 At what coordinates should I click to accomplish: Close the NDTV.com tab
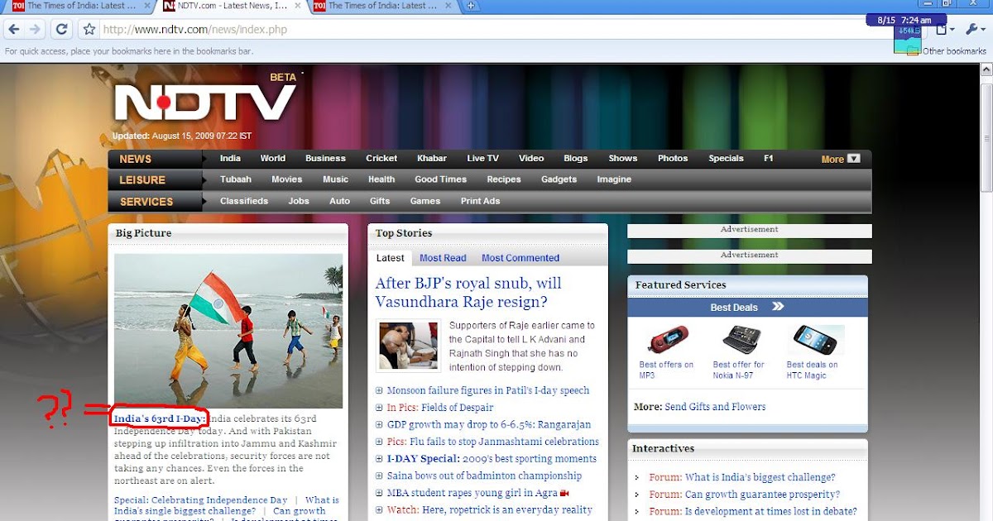(x=299, y=7)
